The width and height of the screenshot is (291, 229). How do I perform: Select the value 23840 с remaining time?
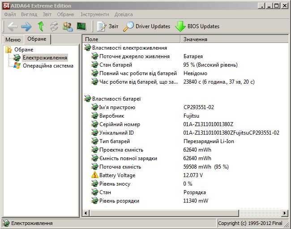click(x=219, y=82)
